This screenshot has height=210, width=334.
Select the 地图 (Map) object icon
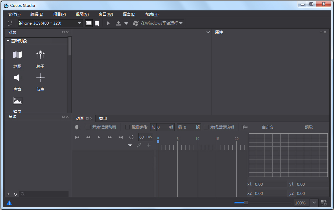pos(17,55)
